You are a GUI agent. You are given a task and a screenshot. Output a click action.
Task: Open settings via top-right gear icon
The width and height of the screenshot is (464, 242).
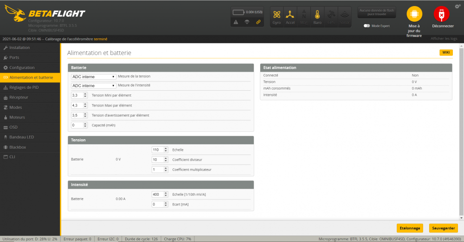tap(458, 6)
